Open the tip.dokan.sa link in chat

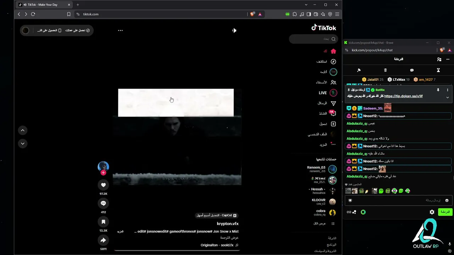point(403,96)
